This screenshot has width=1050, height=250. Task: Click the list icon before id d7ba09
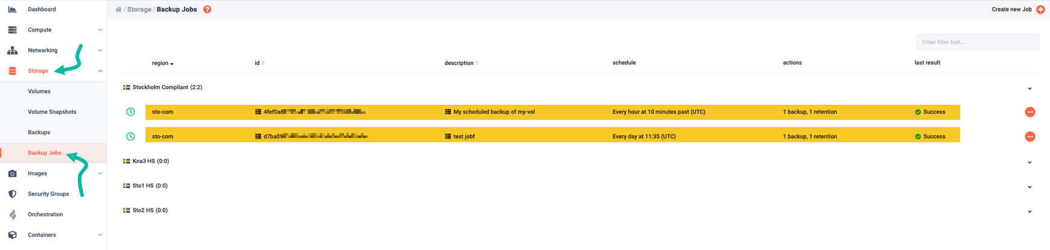pos(258,137)
